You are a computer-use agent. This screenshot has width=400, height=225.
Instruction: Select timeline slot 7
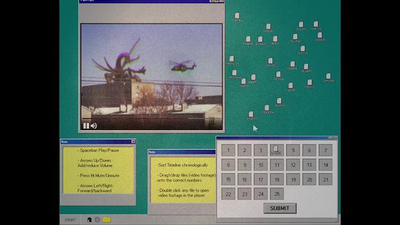[x=326, y=150]
